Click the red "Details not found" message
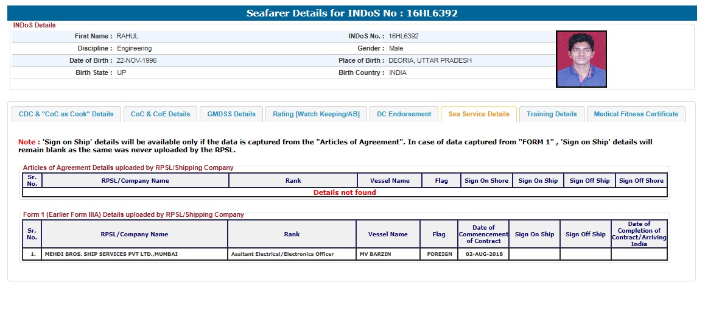Viewport: 719px width, 335px height. pos(345,192)
